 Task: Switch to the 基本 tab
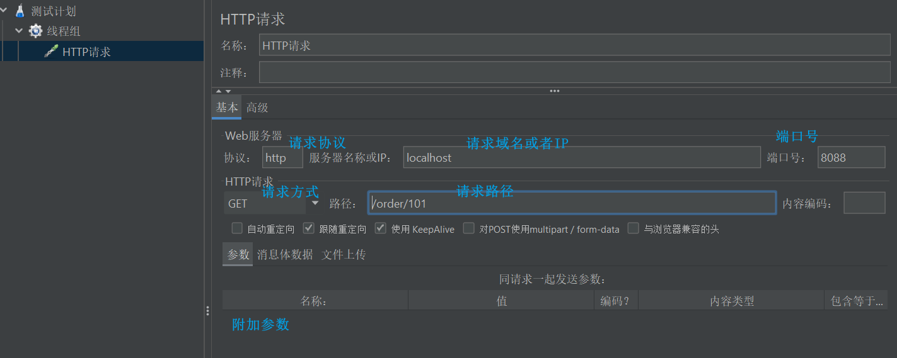coord(226,107)
